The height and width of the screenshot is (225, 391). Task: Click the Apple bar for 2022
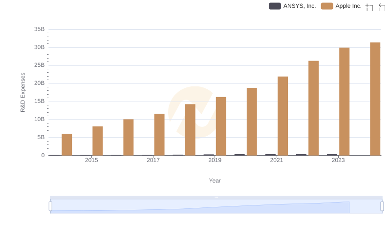(x=313, y=108)
